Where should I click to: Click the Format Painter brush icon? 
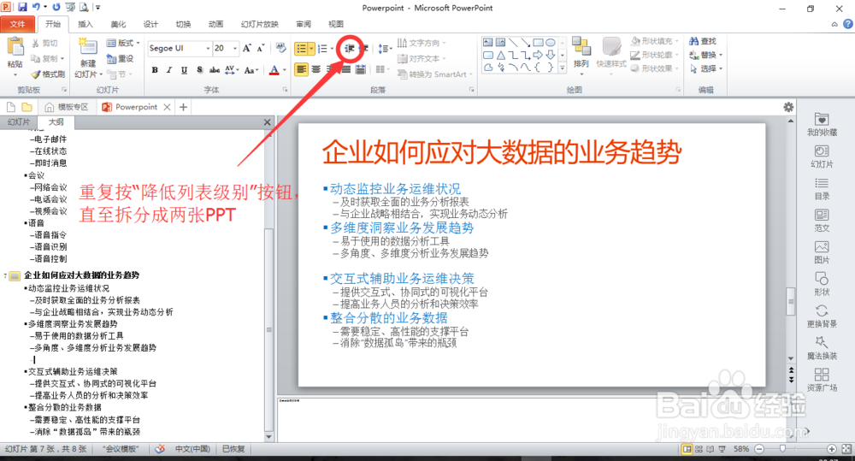(x=35, y=74)
